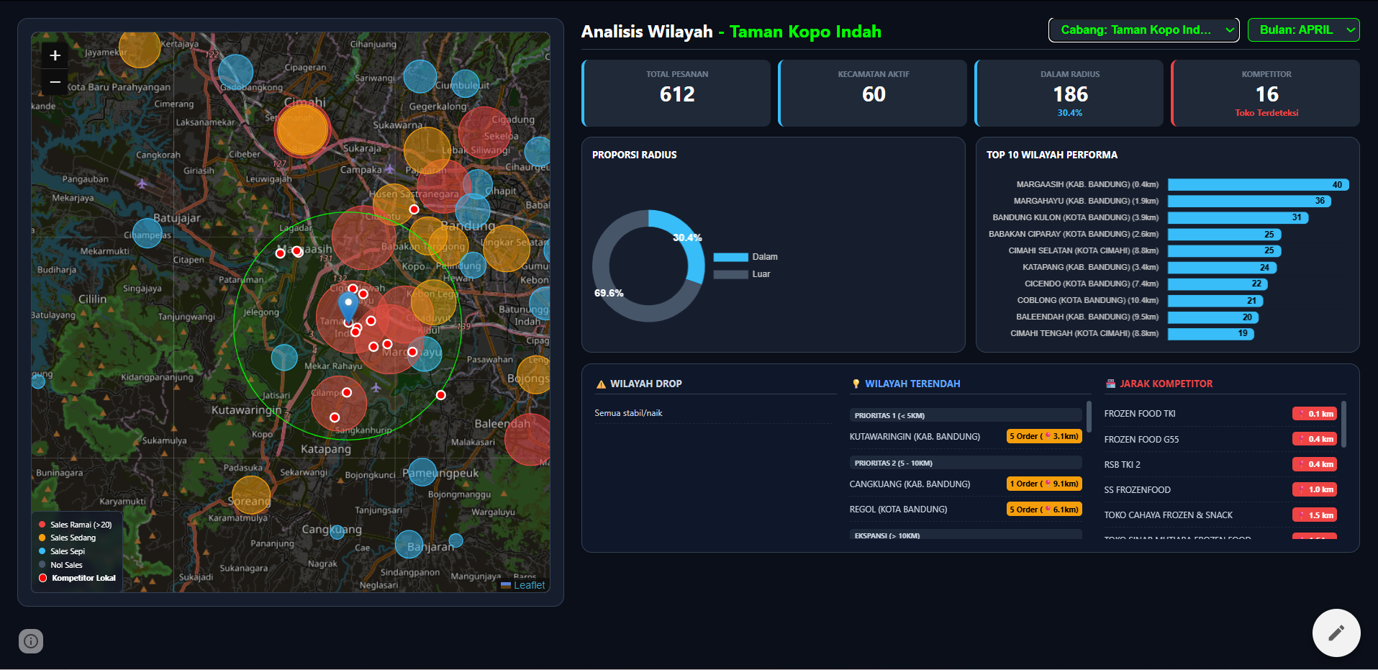Click the Leaflet attribution link
Viewport: 1378px width, 670px height.
pyautogui.click(x=529, y=585)
